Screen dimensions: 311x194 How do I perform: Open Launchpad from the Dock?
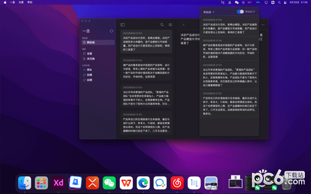(x=41, y=183)
